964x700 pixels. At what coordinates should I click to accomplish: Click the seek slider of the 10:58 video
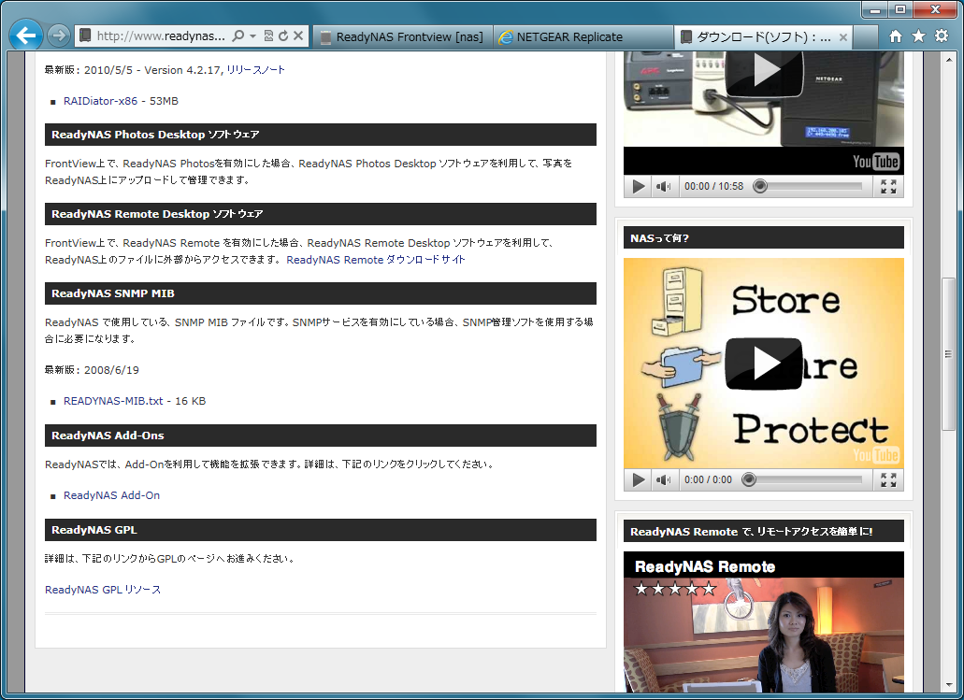(x=809, y=186)
